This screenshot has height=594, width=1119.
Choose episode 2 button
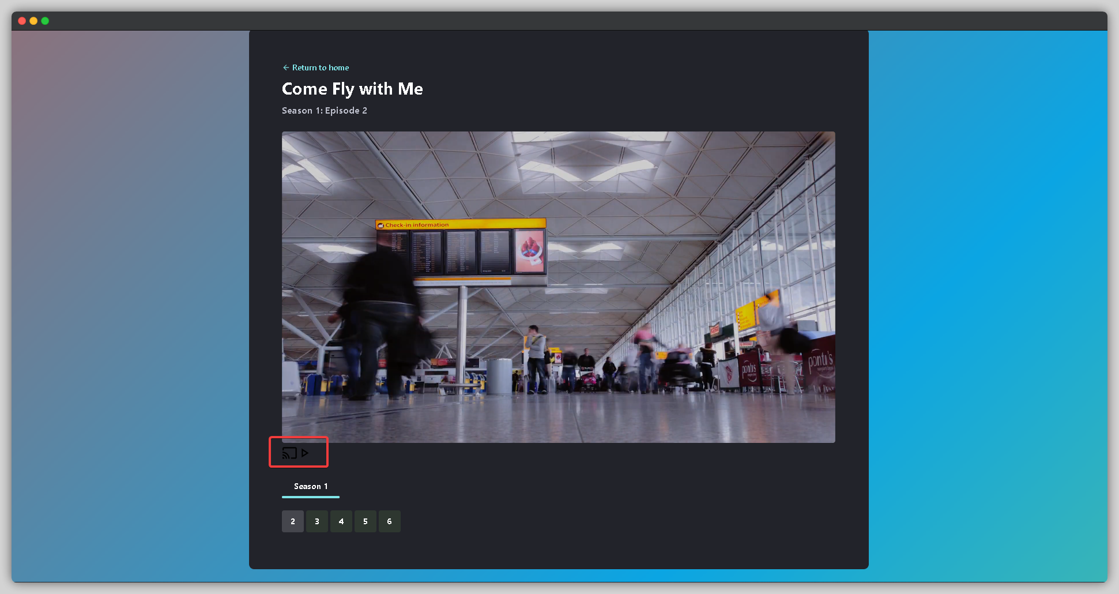[x=293, y=521]
